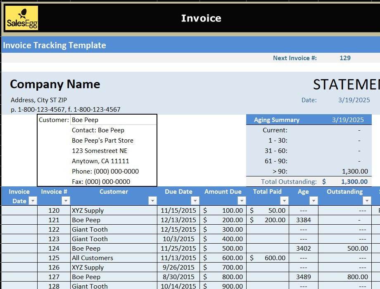Select the Invoice Tracking Template title bar

55,45
